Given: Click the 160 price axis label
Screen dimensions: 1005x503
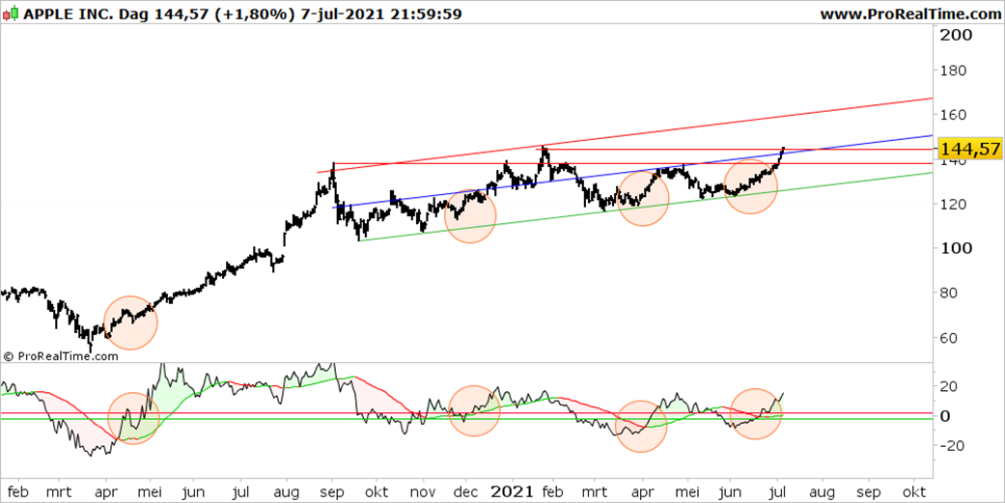Looking at the screenshot, I should (953, 115).
